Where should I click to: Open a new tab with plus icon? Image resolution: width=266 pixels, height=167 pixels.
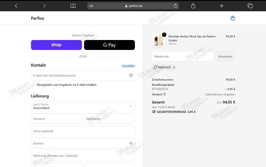[x=221, y=6]
